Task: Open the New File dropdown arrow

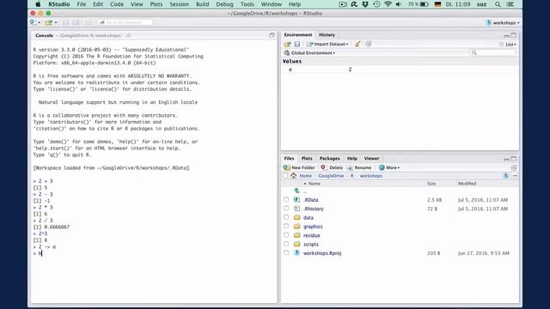Action: 40,23
